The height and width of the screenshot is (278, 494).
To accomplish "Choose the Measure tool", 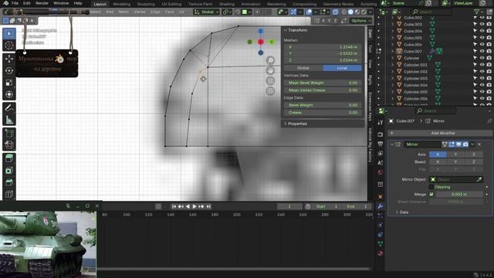I will (9, 120).
